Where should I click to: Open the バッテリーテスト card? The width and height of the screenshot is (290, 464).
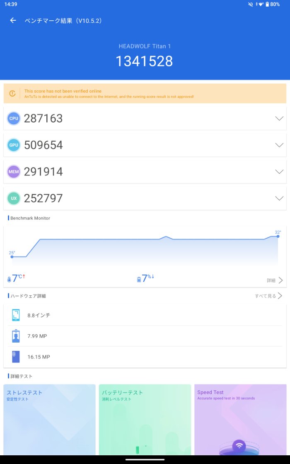pos(145,419)
